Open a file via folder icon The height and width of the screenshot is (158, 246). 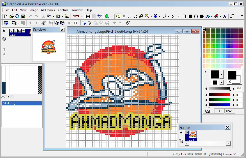11,16
